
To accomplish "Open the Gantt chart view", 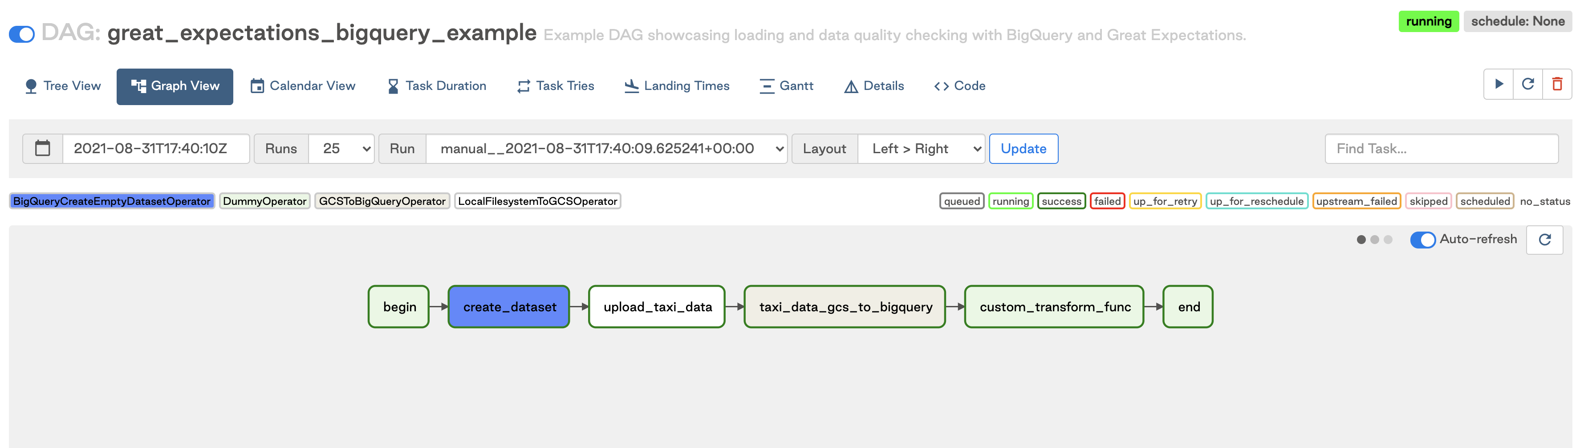I will (787, 86).
